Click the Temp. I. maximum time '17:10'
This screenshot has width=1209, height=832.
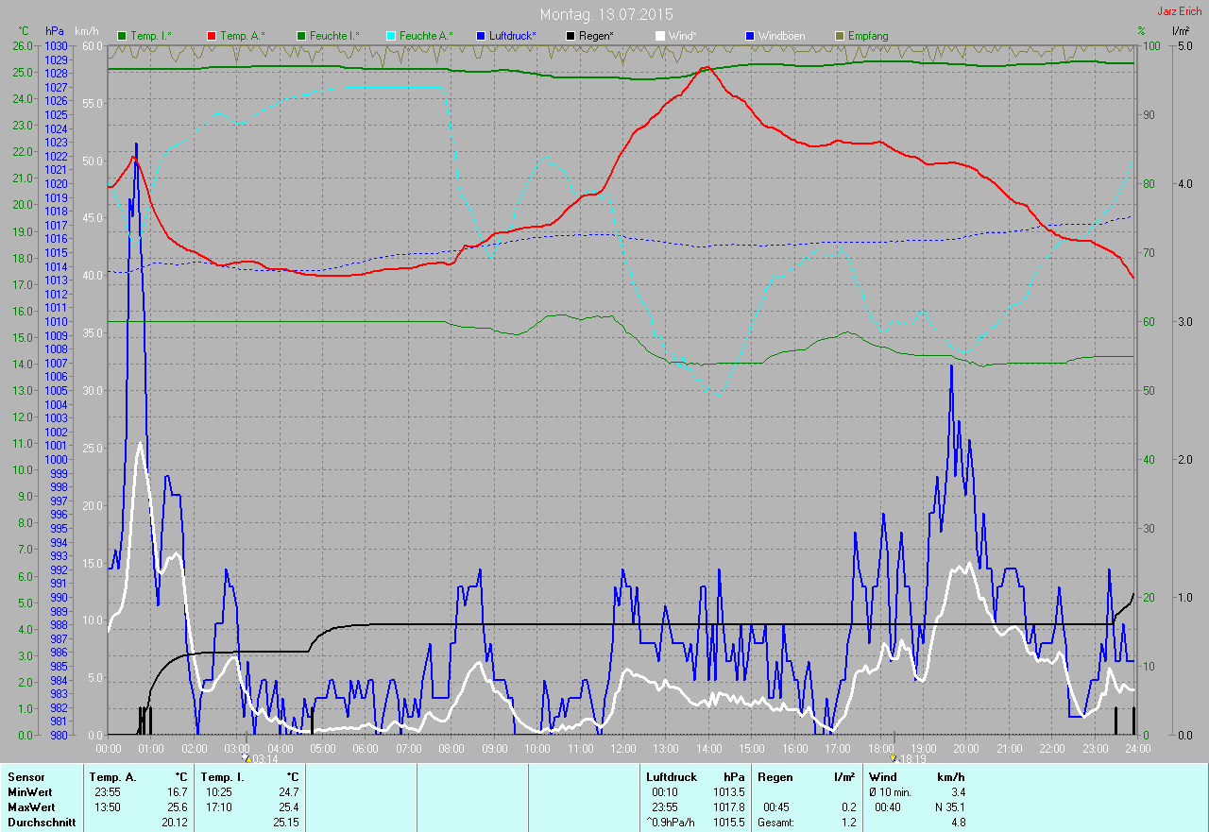point(218,807)
